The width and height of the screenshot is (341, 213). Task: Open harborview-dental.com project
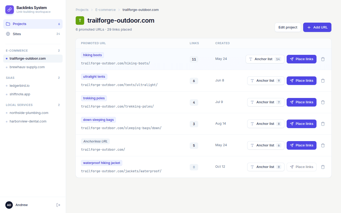click(x=33, y=121)
